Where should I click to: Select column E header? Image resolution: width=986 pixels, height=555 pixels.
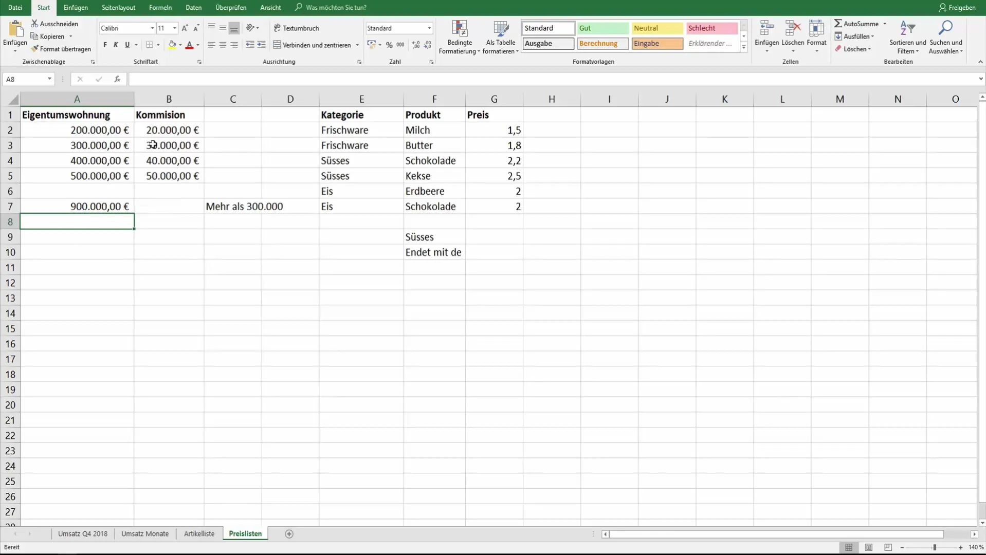click(361, 99)
